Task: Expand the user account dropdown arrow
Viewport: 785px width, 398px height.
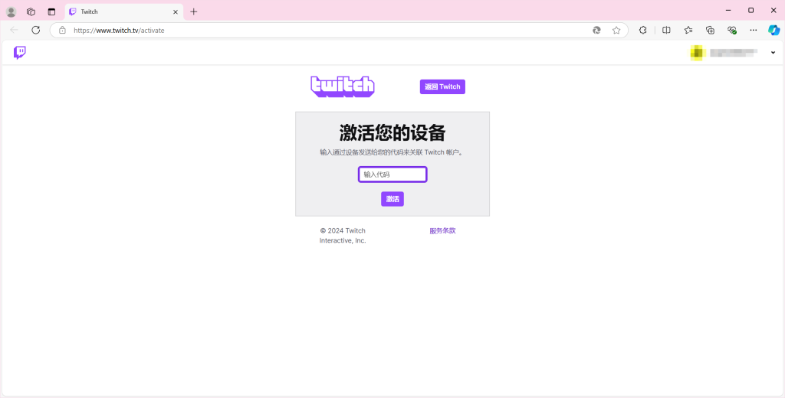Action: (x=773, y=52)
